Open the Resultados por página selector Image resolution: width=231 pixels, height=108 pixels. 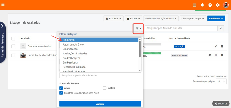pos(221,82)
